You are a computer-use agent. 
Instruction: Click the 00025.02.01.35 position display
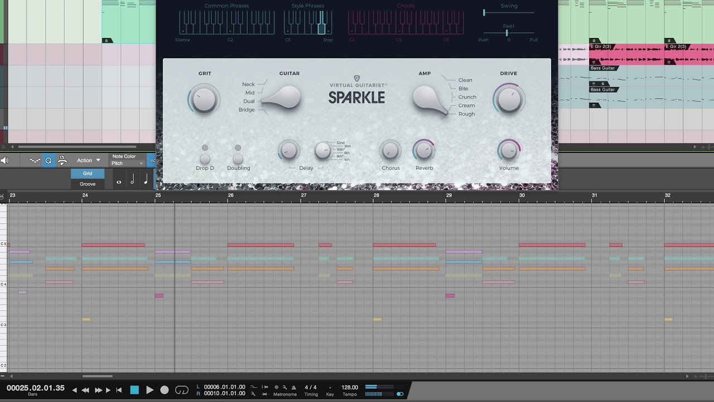(36, 388)
